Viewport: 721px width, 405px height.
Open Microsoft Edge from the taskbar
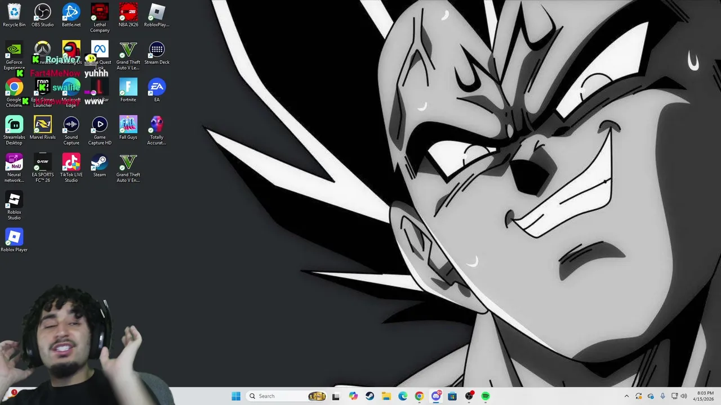[403, 396]
